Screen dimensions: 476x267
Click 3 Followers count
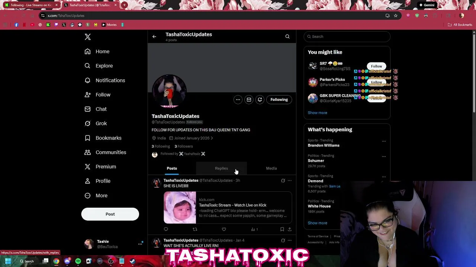pos(184,146)
